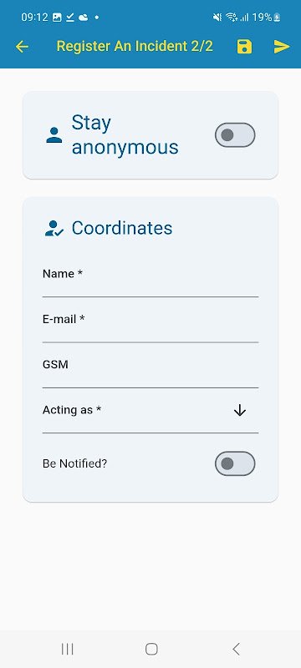Expand the Acting as dropdown arrow
The height and width of the screenshot is (668, 301).
(240, 410)
